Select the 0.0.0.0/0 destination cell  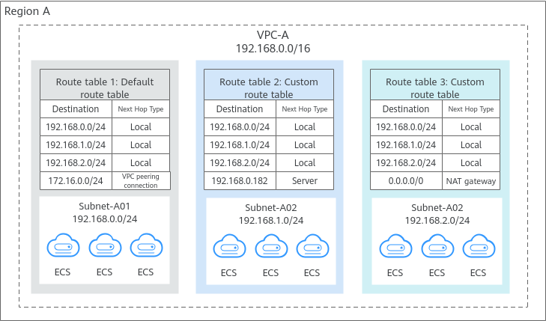click(x=406, y=181)
